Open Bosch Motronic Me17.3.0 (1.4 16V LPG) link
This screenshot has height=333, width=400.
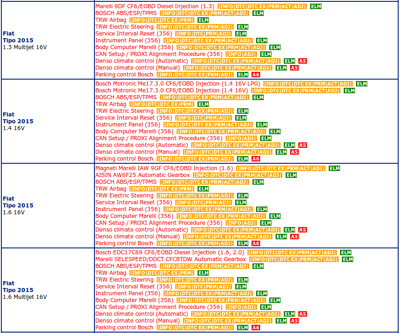click(178, 84)
